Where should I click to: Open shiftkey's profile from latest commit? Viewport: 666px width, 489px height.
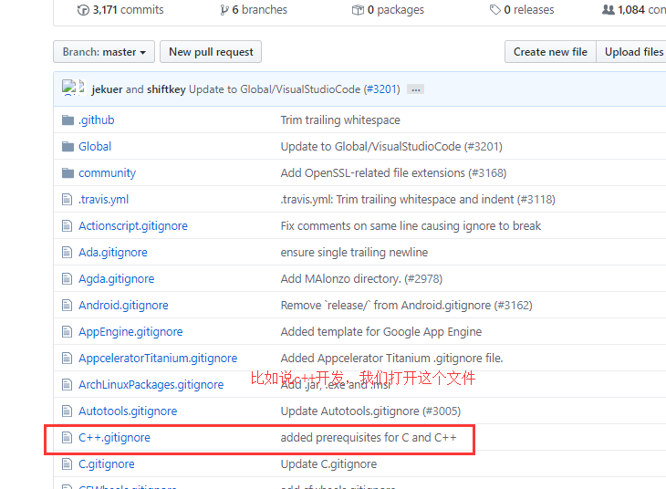166,89
